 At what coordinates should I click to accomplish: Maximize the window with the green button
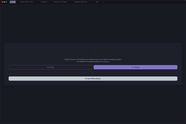tap(6, 2)
